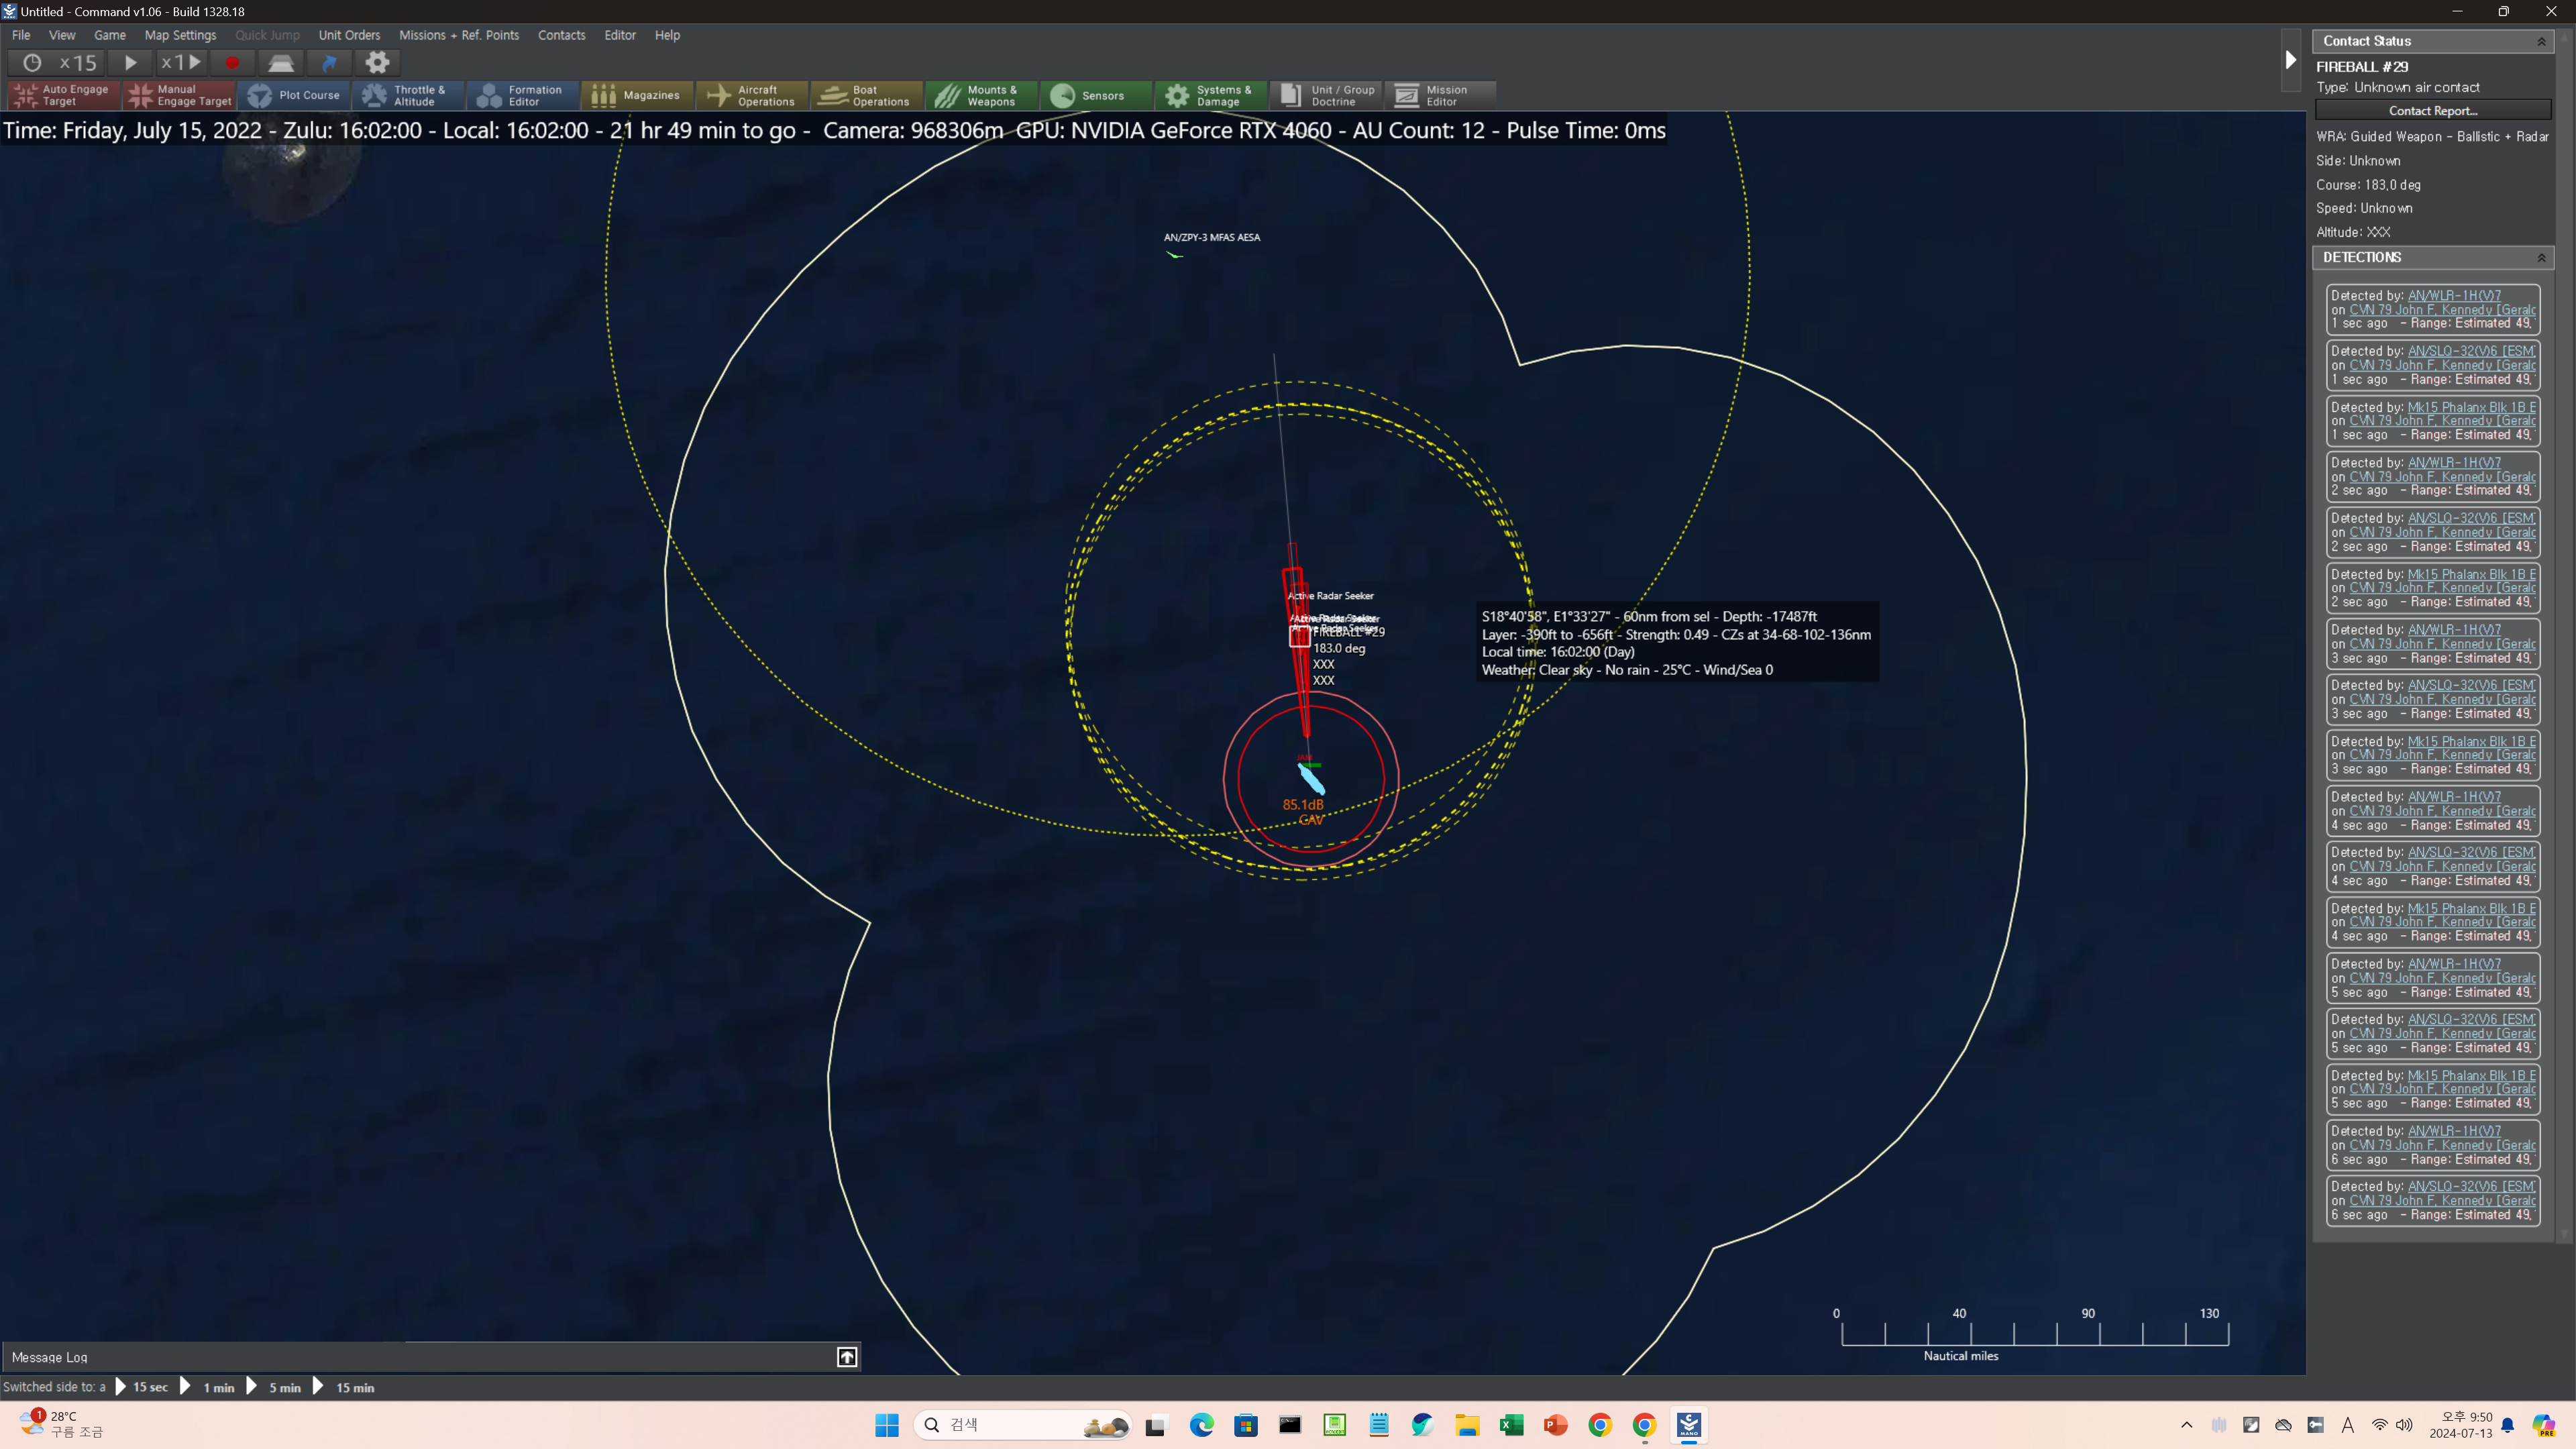Open Microsoft Edge from taskbar
Image resolution: width=2576 pixels, height=1449 pixels.
point(1201,1425)
